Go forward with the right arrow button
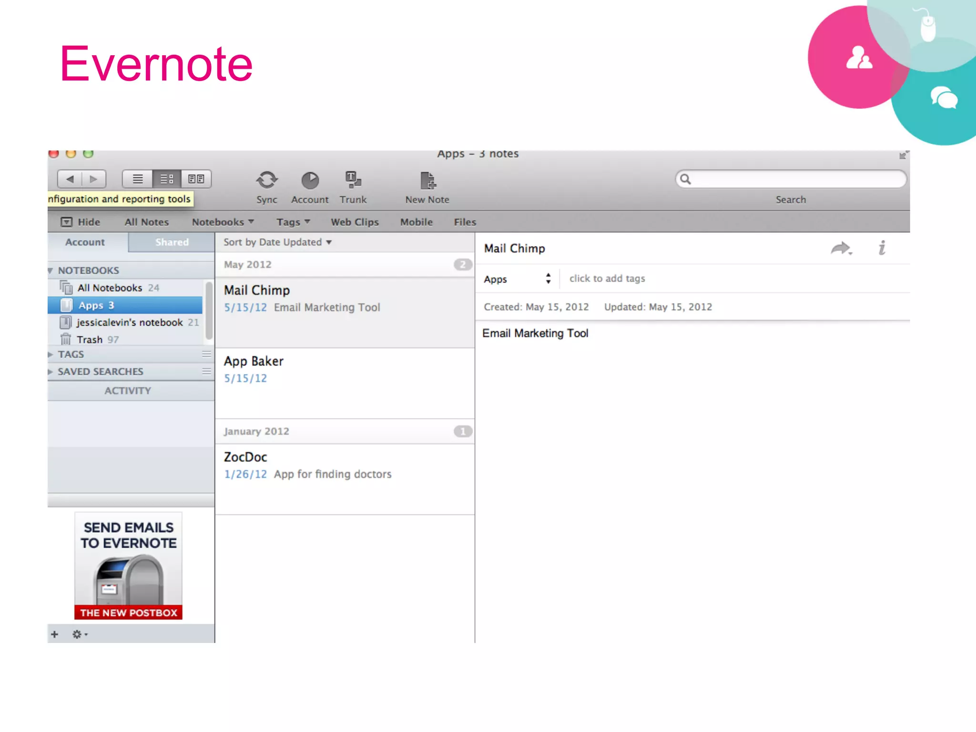Viewport: 976px width, 732px height. click(93, 179)
